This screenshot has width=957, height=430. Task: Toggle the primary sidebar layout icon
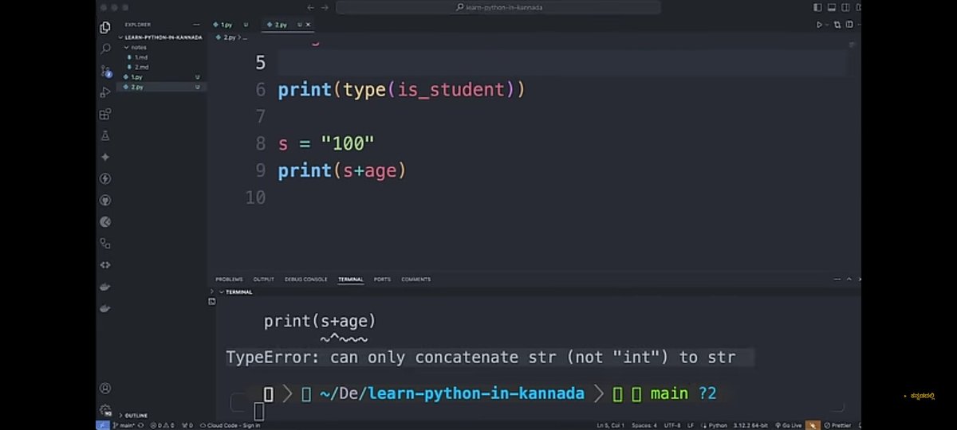click(x=817, y=7)
